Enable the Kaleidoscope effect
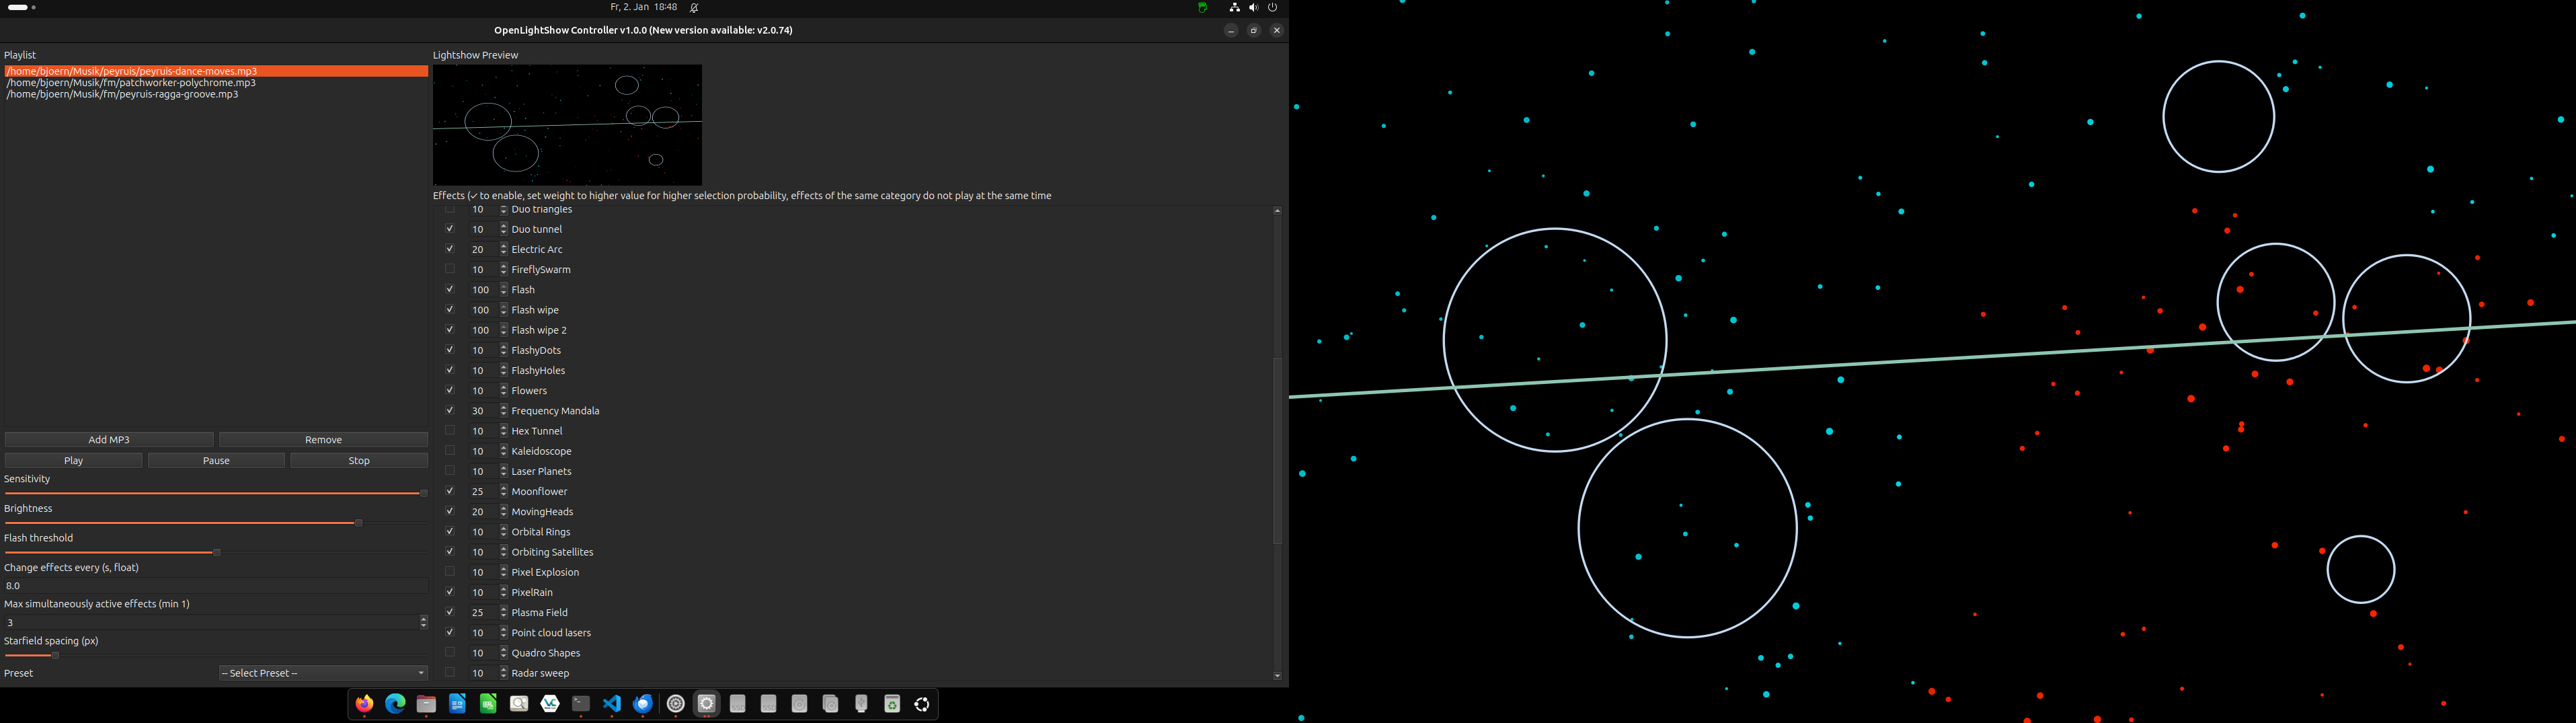 click(449, 450)
